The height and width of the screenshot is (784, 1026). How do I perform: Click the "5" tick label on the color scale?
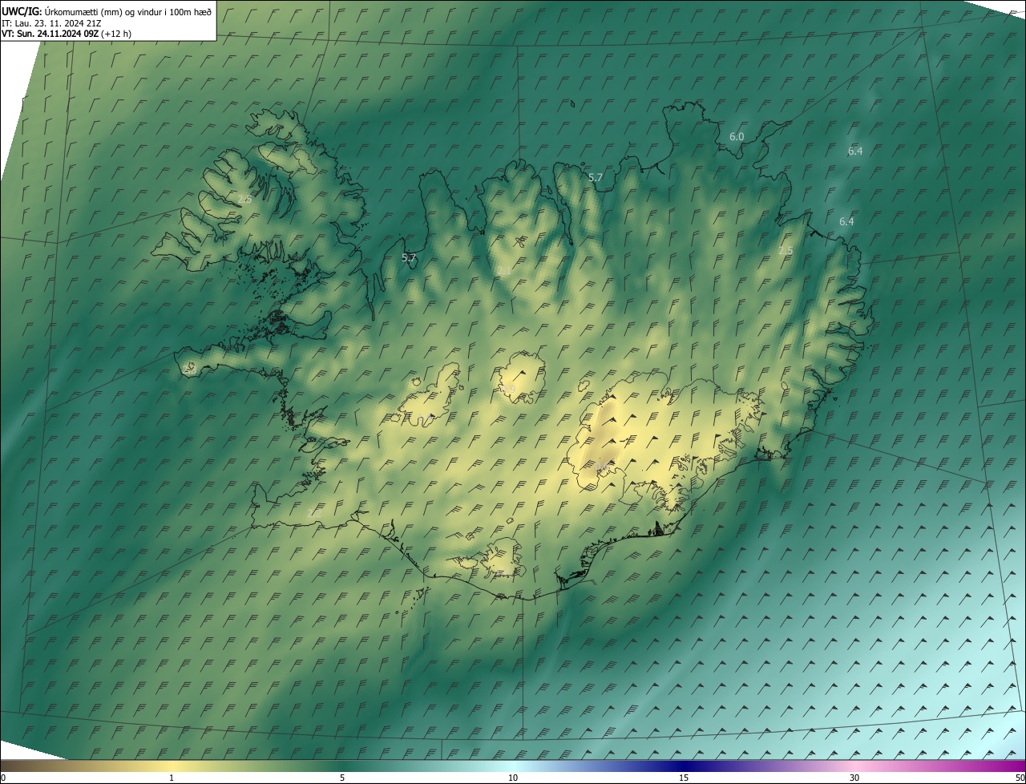coord(342,778)
